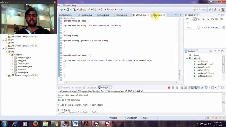Image resolution: width=226 pixels, height=127 pixels.
Task: Switch to the readable.java editor tab
Action: point(86,15)
